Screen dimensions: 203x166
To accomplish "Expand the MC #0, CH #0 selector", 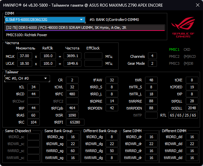I will [27, 79].
